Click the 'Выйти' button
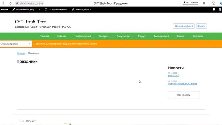This screenshot has height=125, width=222. click(x=202, y=26)
